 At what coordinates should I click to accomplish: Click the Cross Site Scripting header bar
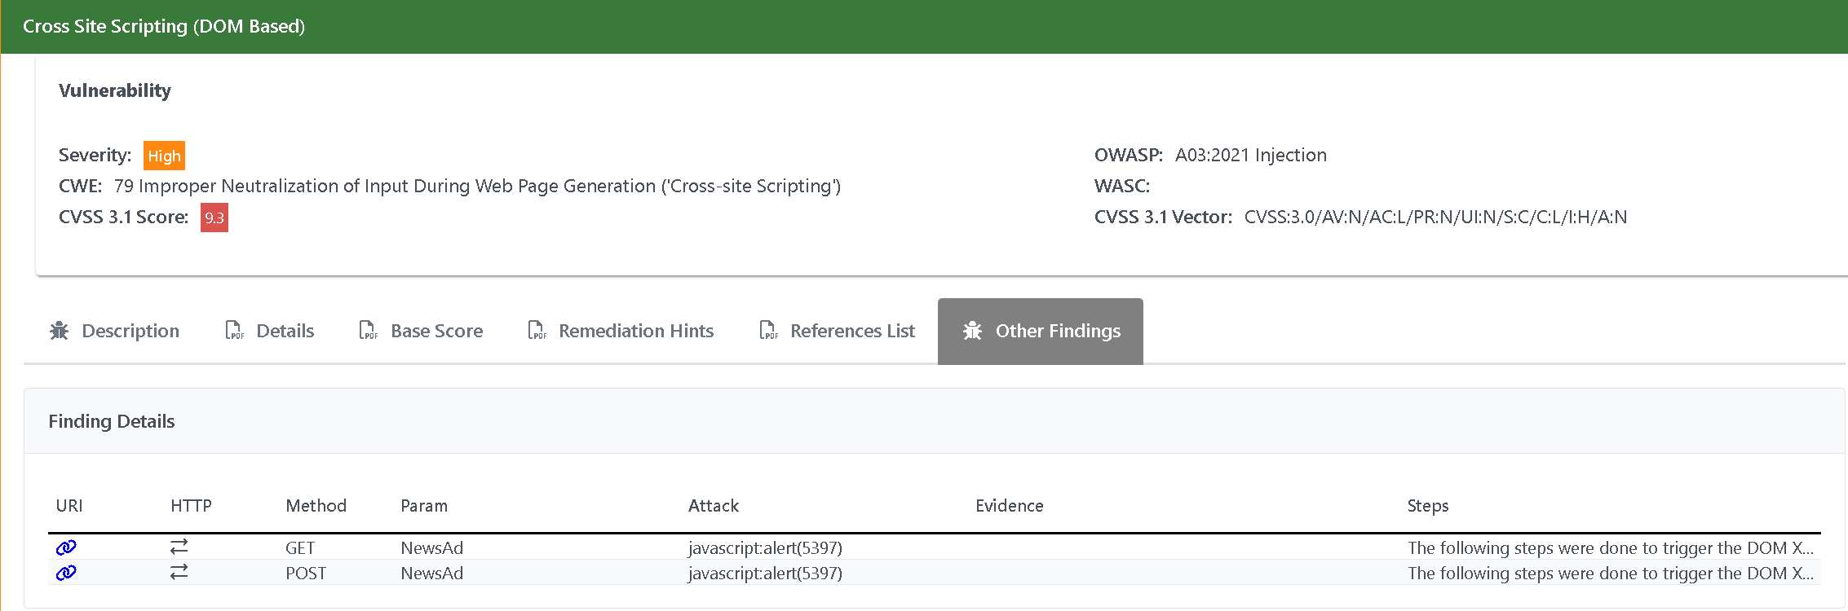(923, 26)
